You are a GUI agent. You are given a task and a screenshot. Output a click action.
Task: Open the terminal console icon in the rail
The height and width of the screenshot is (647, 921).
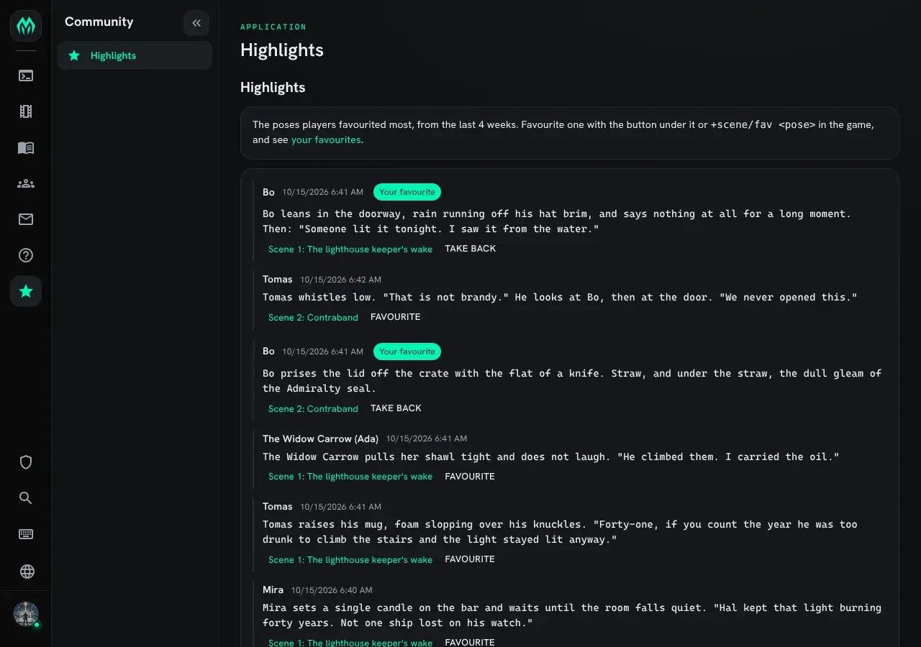(x=26, y=75)
